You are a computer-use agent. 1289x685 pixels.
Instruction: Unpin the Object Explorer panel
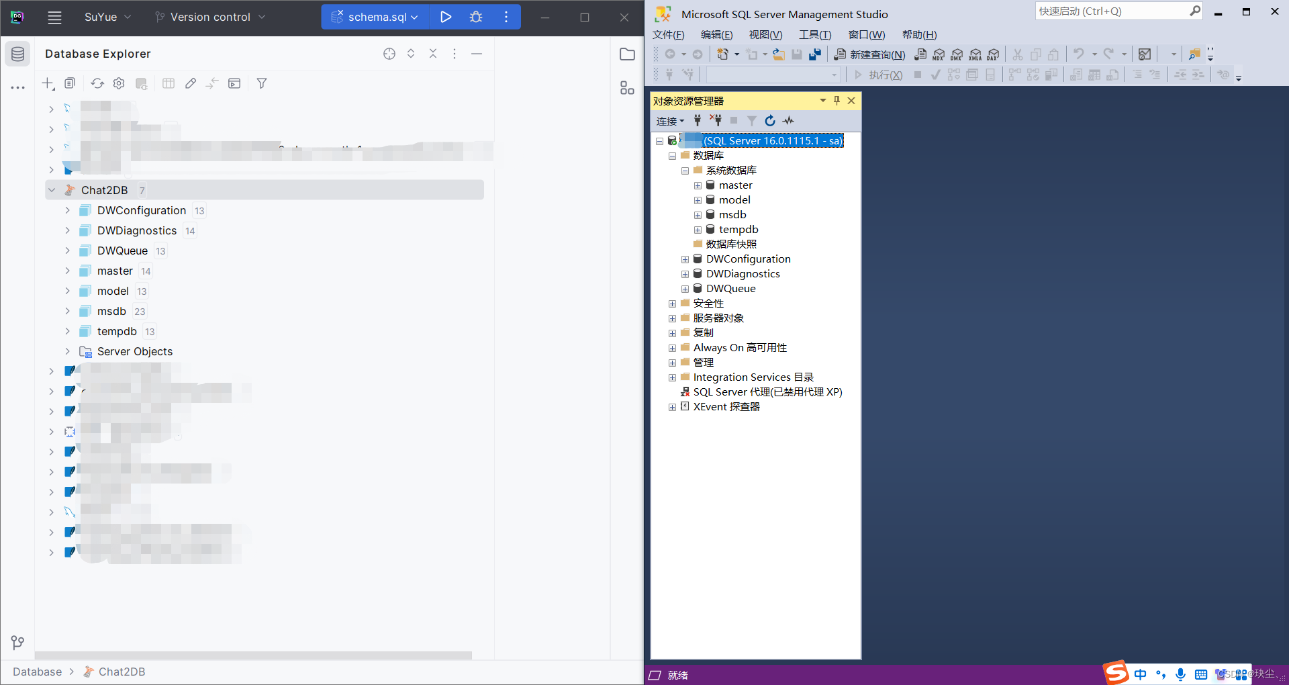pos(837,101)
